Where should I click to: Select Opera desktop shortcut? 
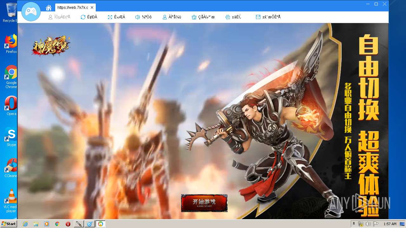coord(11,106)
